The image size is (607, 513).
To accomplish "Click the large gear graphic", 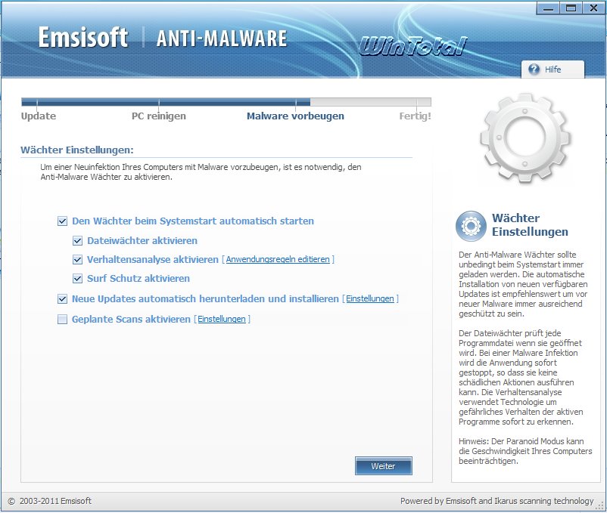I will [525, 138].
